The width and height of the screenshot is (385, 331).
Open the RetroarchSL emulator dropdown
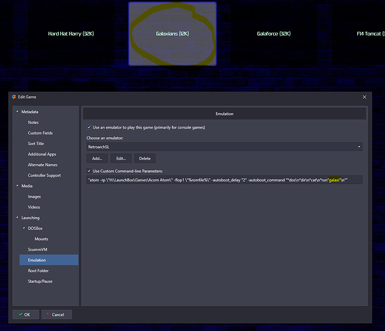click(x=224, y=147)
